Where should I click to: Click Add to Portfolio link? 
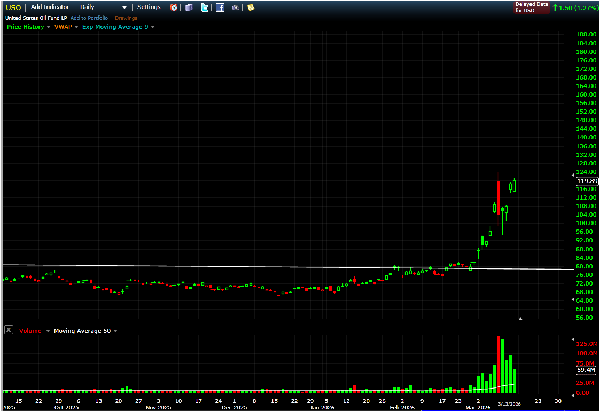point(89,18)
